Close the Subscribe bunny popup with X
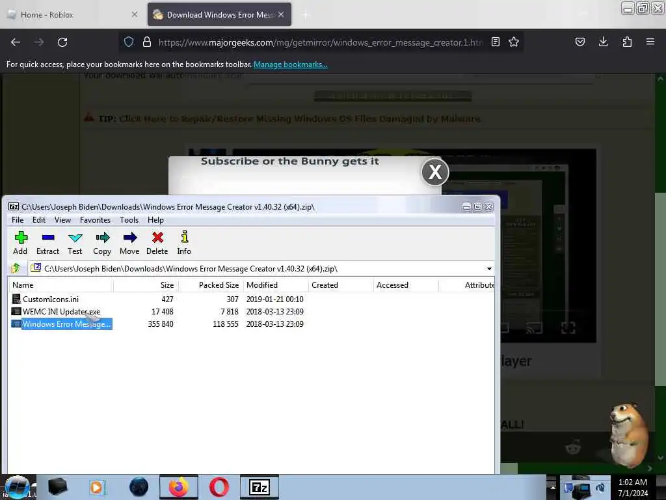 (435, 172)
